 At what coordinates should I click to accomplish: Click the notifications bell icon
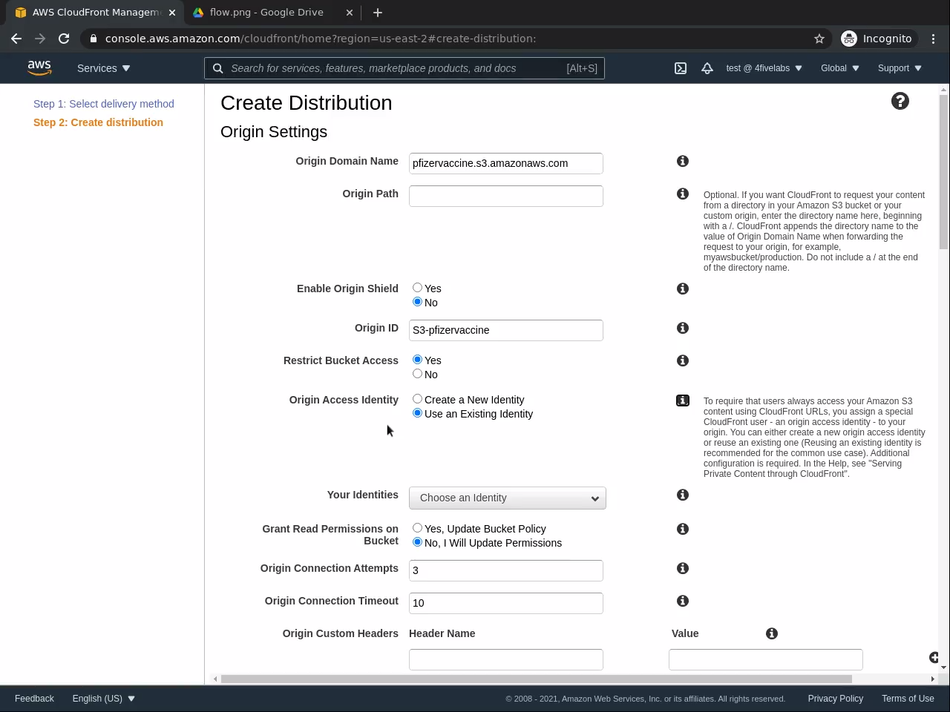707,68
